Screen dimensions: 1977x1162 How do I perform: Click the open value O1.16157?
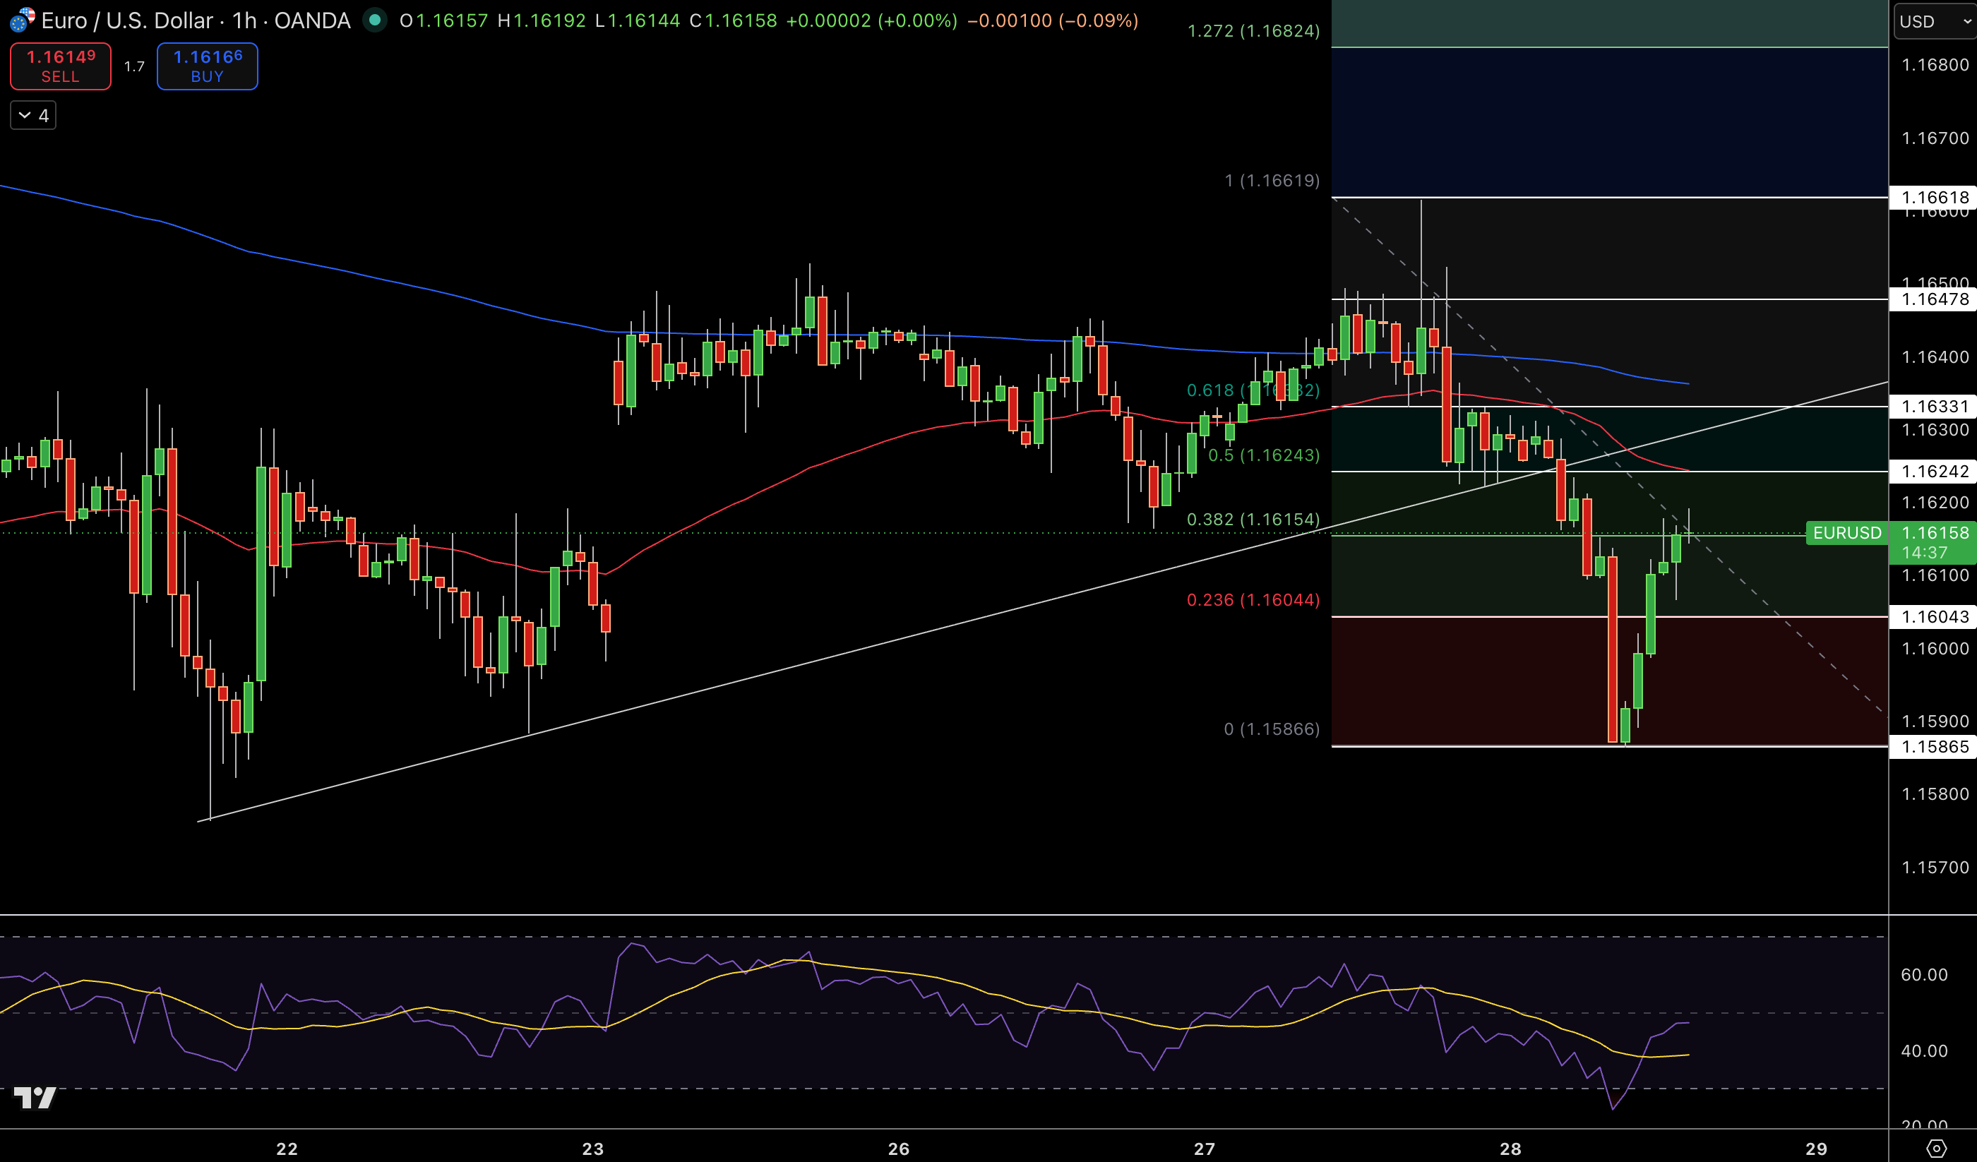coord(443,20)
